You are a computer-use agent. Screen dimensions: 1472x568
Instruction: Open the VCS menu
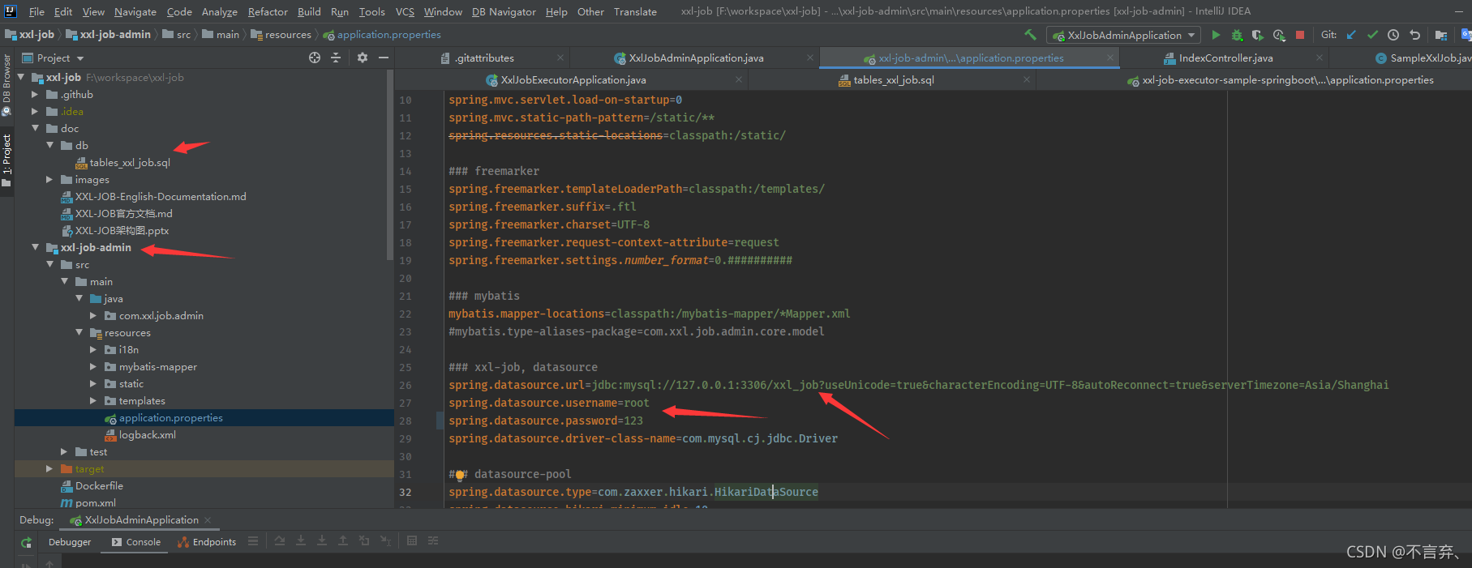[405, 11]
